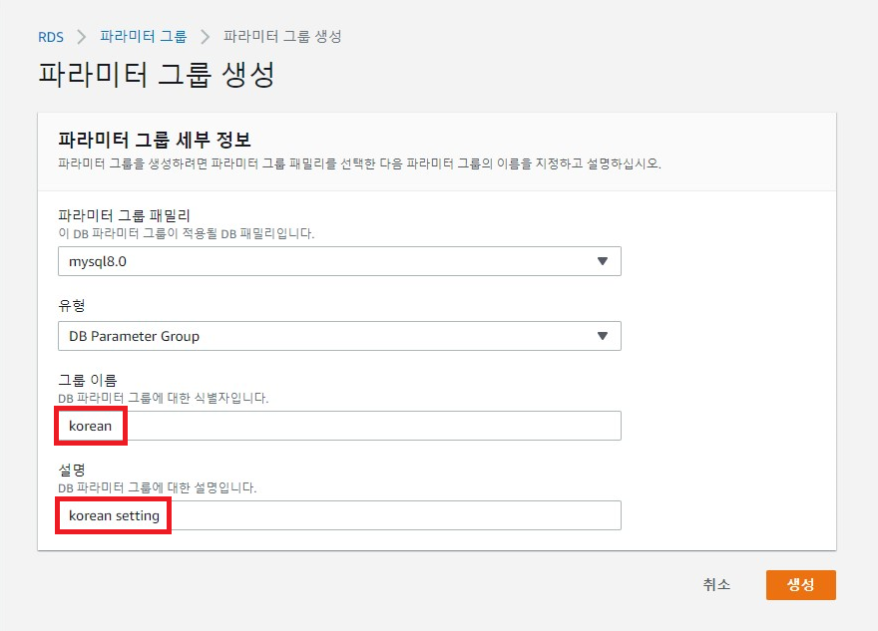The height and width of the screenshot is (631, 878).
Task: Open the RDS breadcrumb link
Action: (51, 37)
